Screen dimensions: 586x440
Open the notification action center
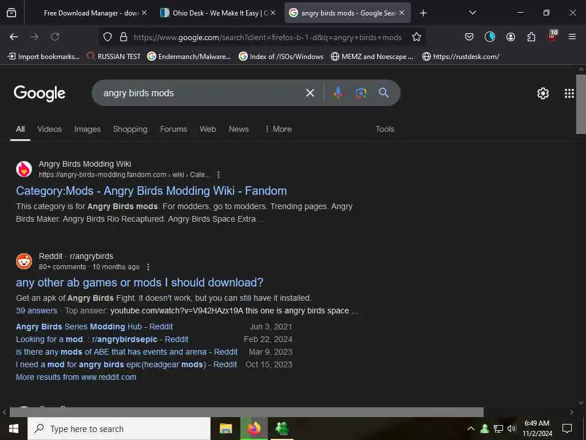point(567,429)
